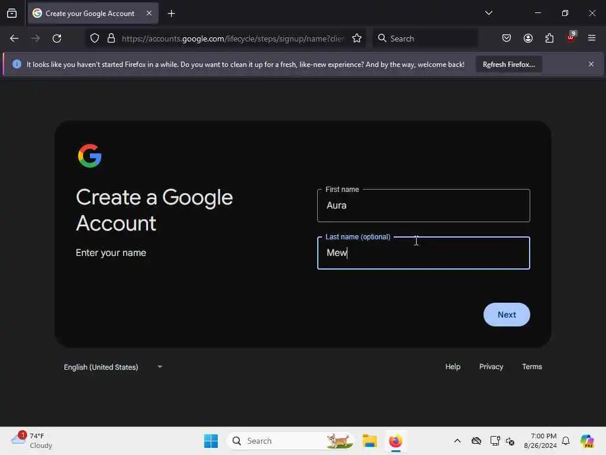This screenshot has width=606, height=455.
Task: Bookmark this page with star icon
Action: coord(357,39)
